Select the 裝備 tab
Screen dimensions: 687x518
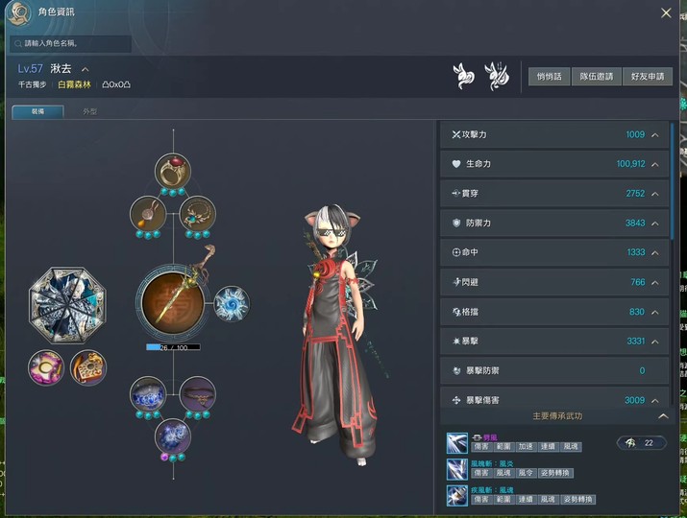(37, 111)
